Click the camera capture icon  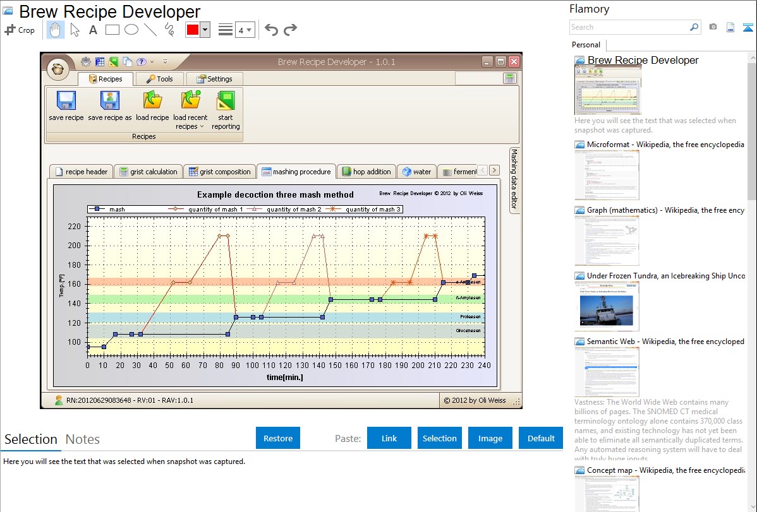(x=713, y=27)
